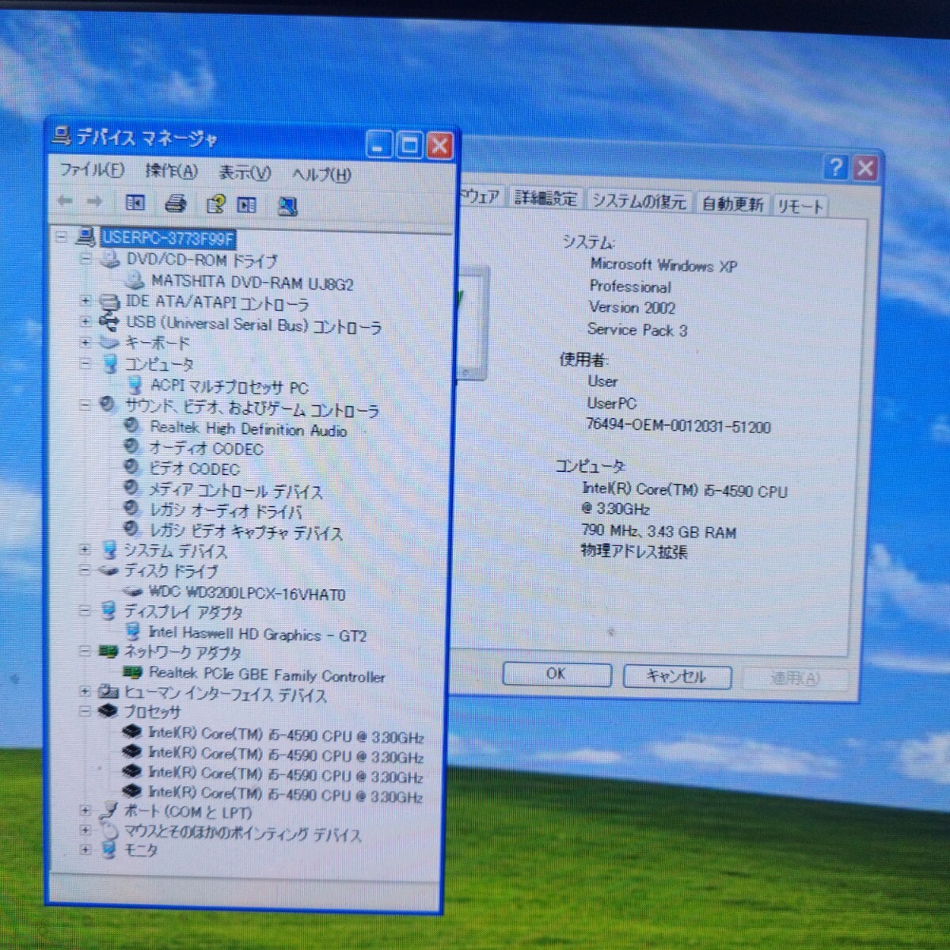The height and width of the screenshot is (950, 950).
Task: Collapse the プロセッサ tree node
Action: 85,711
